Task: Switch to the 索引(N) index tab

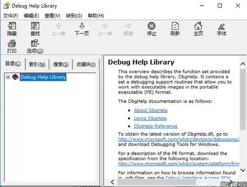Action: 37,64
